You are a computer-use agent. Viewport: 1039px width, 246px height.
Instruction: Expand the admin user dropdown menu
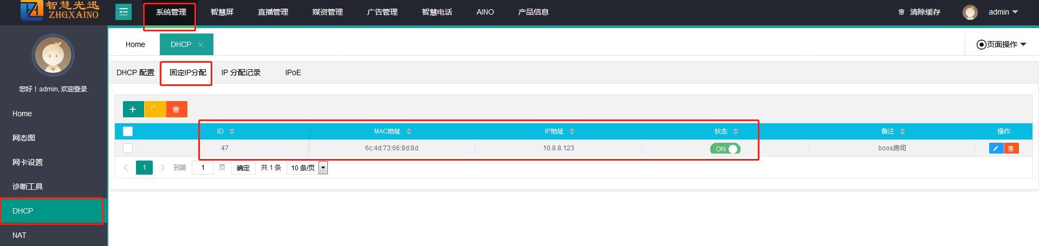1003,12
